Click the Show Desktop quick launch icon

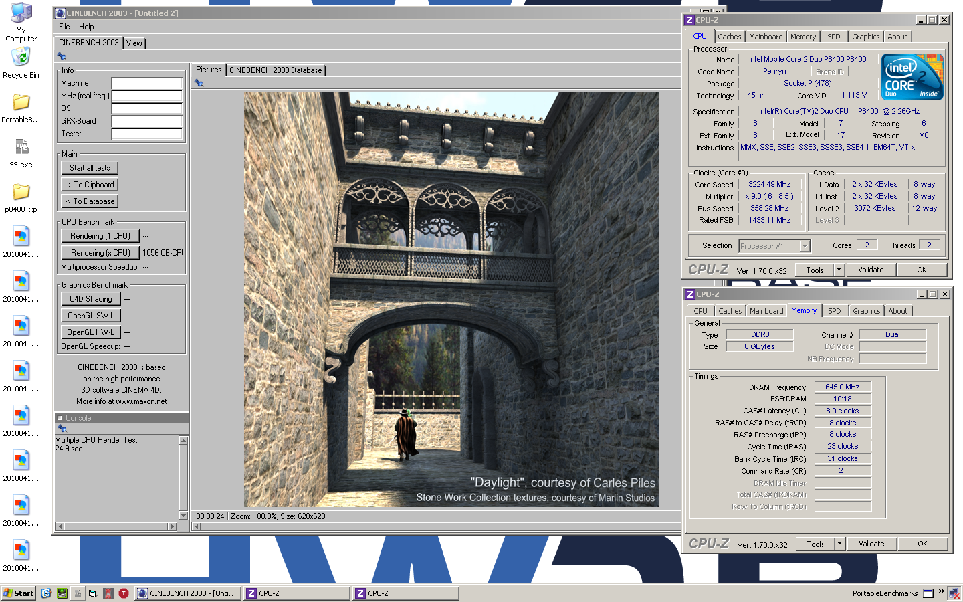click(x=92, y=593)
